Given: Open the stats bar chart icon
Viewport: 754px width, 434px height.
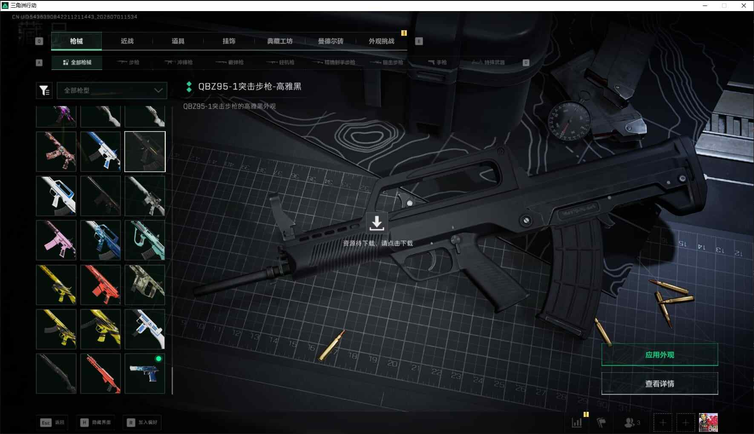Looking at the screenshot, I should (577, 423).
